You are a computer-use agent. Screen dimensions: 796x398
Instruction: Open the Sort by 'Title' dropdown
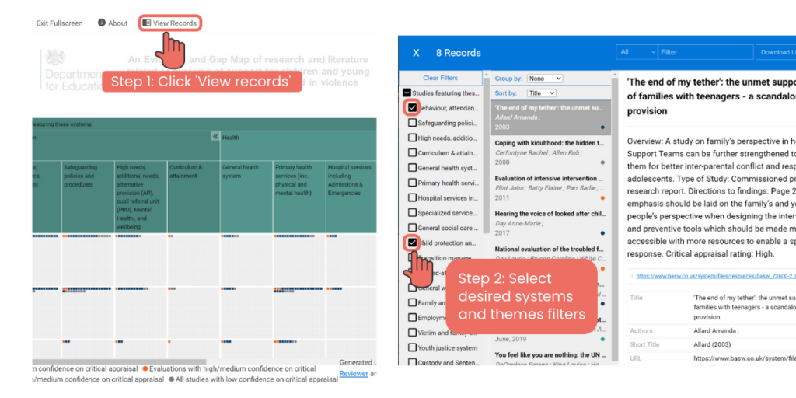click(542, 93)
